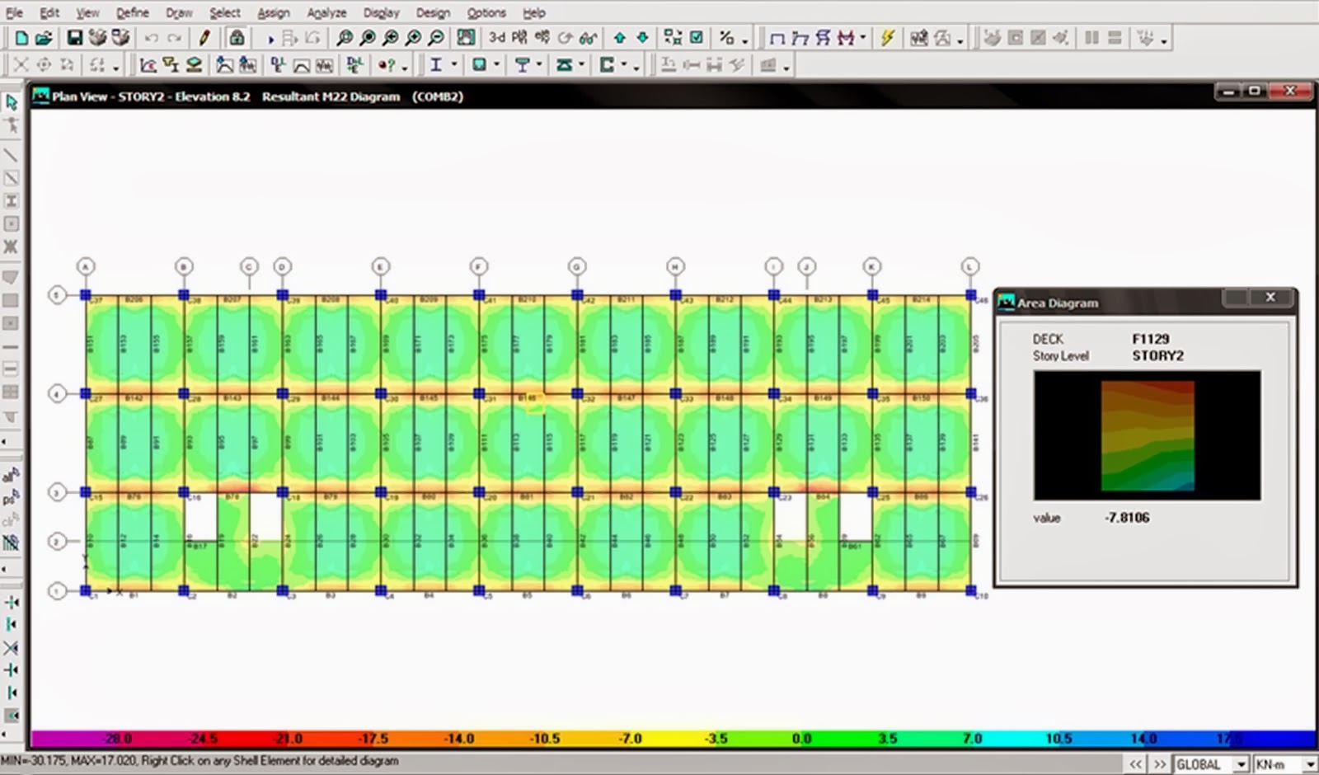Open the Options menu
1319x775 pixels.
(486, 12)
